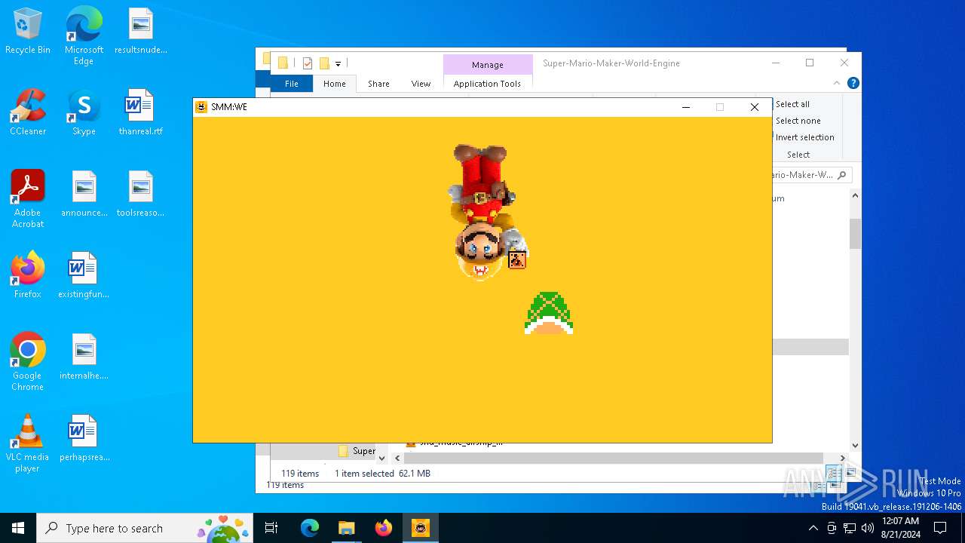The image size is (965, 543).
Task: Select the perhapsrea Word document icon
Action: (x=84, y=439)
